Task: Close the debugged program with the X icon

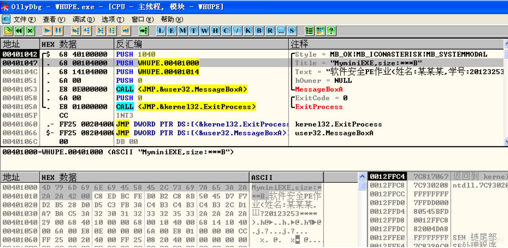Action: [30, 31]
